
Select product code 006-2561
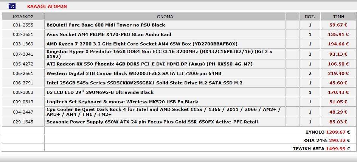coord(23,73)
